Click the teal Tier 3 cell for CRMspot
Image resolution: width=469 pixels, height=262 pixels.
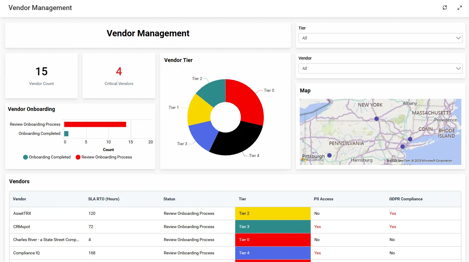coord(273,227)
